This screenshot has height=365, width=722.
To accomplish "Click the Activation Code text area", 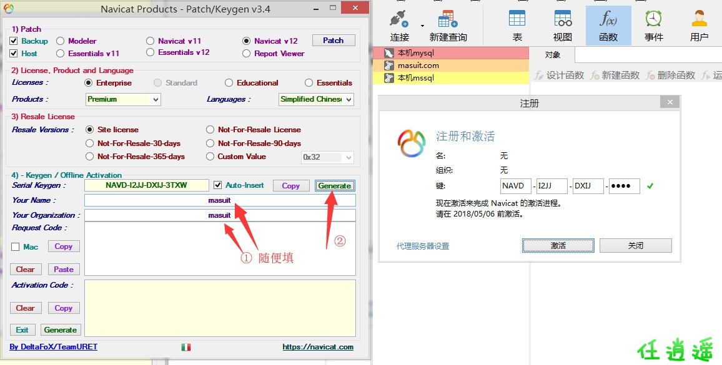I will click(220, 308).
